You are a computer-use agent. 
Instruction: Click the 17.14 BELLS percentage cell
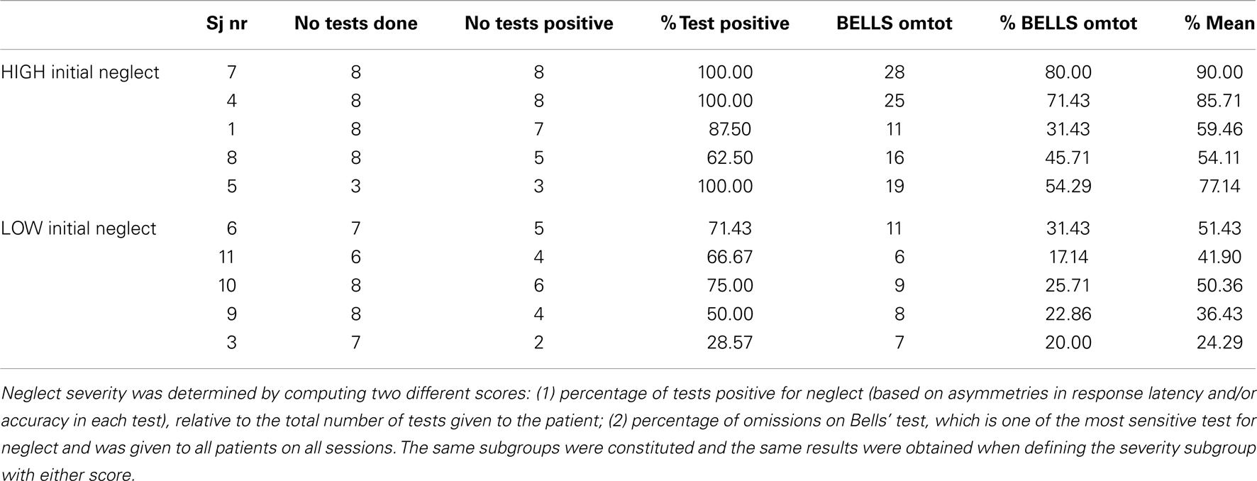[x=1068, y=257]
